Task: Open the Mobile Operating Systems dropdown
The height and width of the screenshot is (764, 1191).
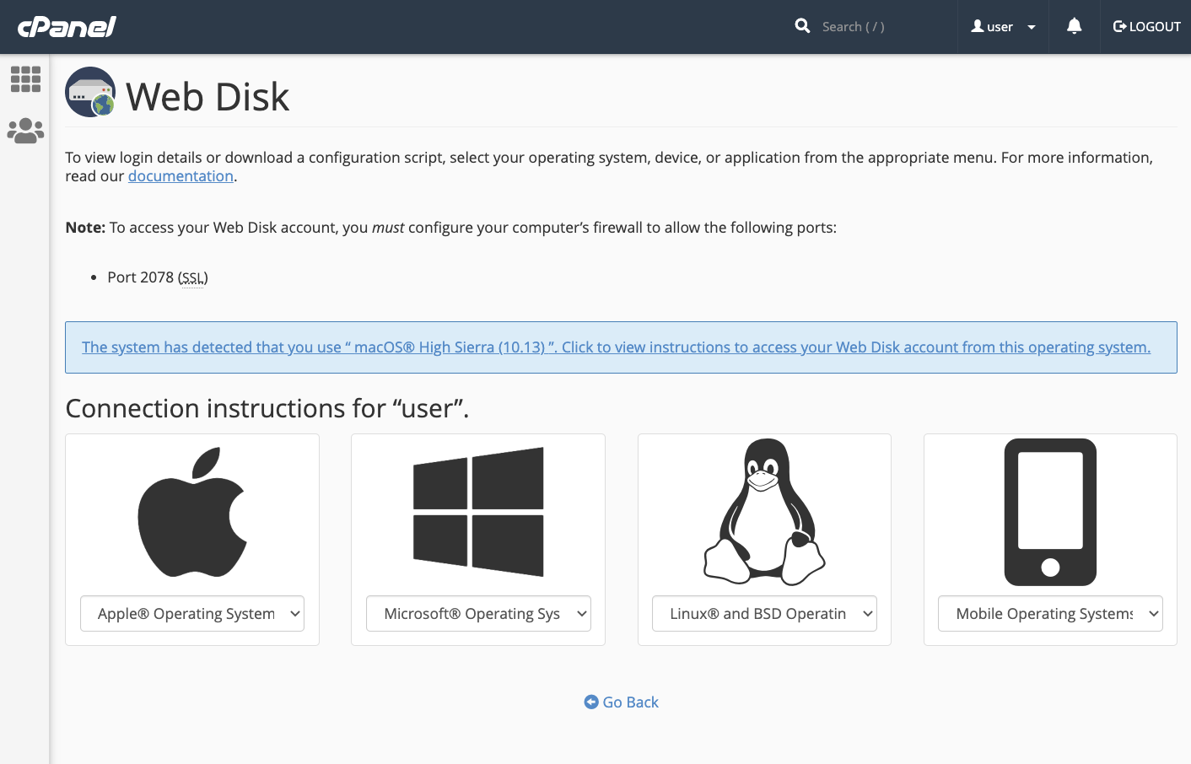Action: point(1050,614)
